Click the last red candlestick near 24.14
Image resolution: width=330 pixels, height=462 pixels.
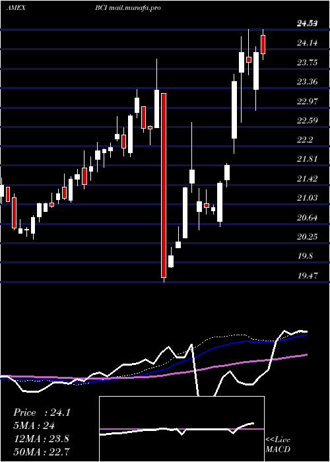click(263, 44)
